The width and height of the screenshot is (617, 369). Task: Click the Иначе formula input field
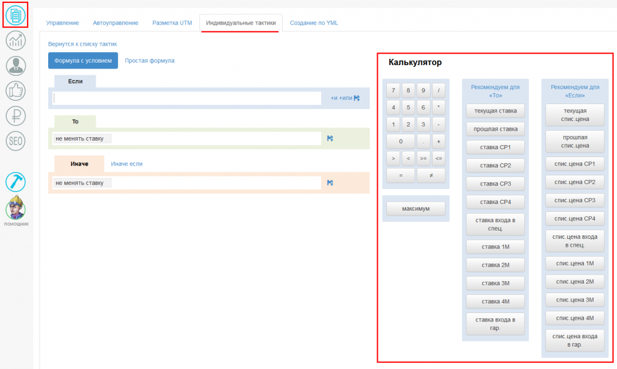187,183
